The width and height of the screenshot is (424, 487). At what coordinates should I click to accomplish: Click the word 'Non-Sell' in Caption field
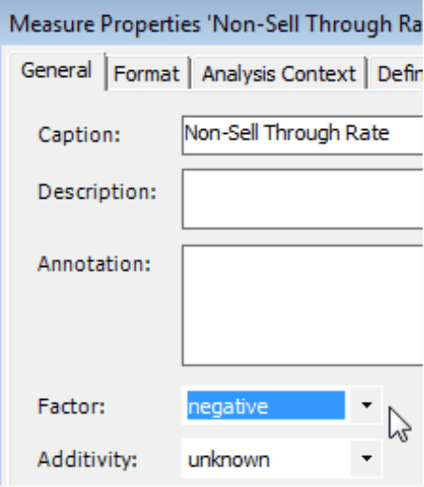click(x=222, y=133)
